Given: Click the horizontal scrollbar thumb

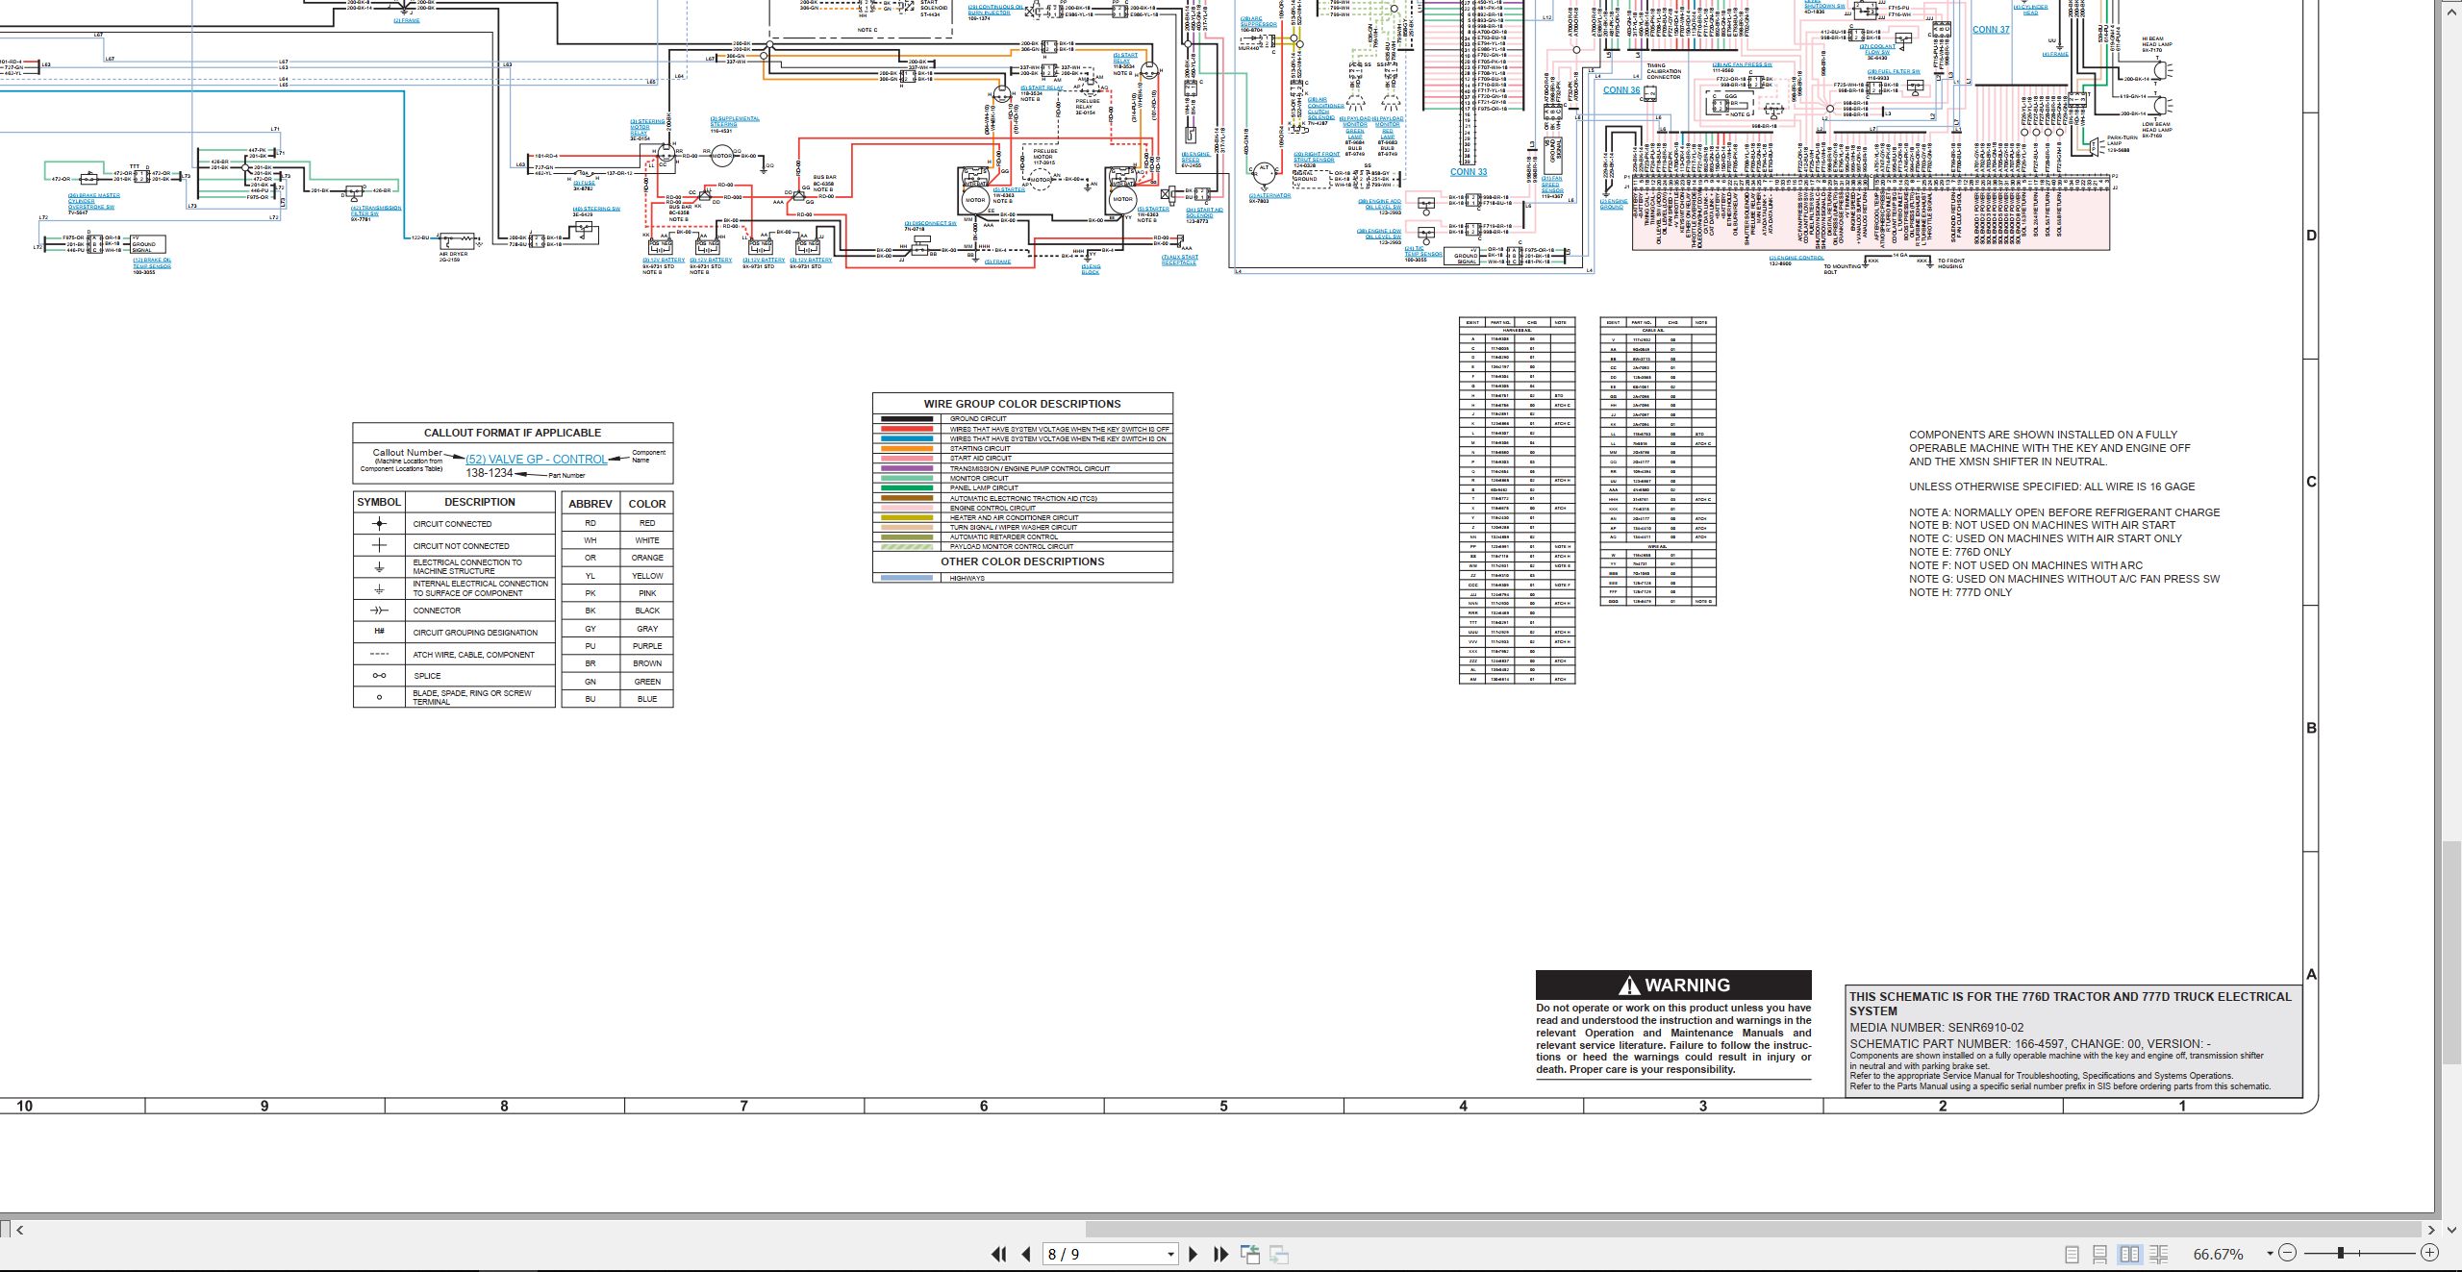Looking at the screenshot, I should (1753, 1230).
